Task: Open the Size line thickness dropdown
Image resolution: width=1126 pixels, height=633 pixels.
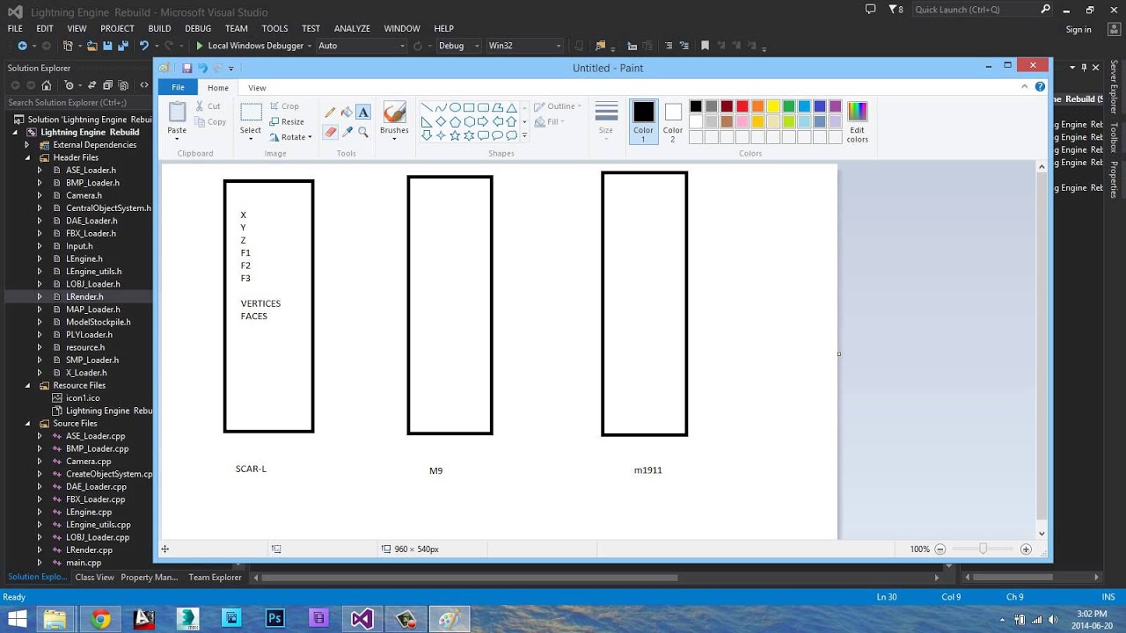Action: [x=606, y=120]
